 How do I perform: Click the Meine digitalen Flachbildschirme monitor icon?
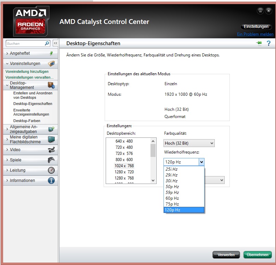pos(51,140)
